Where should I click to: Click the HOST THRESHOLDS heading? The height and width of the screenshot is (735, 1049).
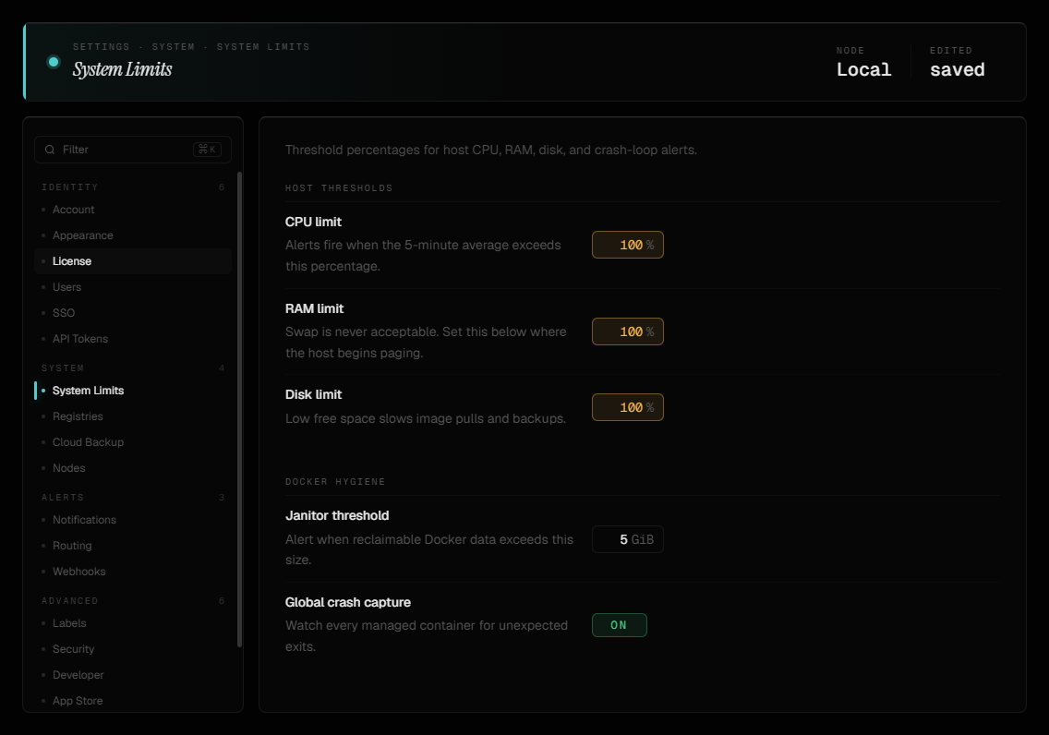point(339,188)
